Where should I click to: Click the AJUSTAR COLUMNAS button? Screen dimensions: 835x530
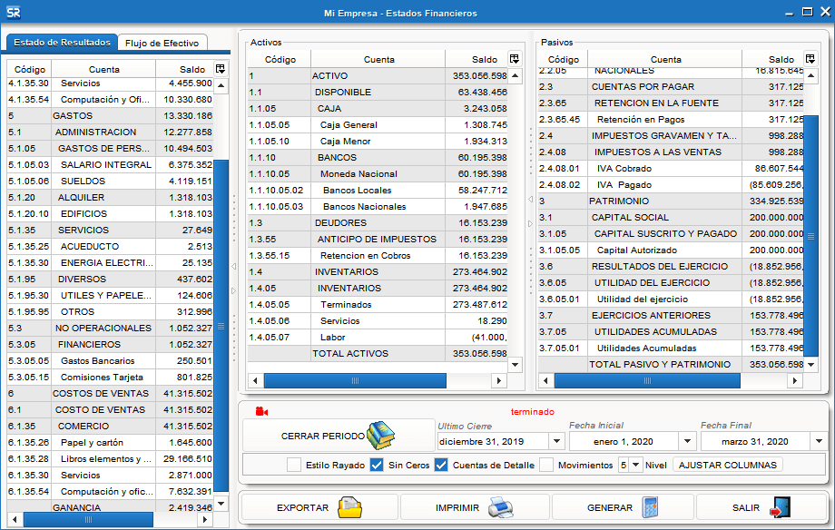point(727,465)
